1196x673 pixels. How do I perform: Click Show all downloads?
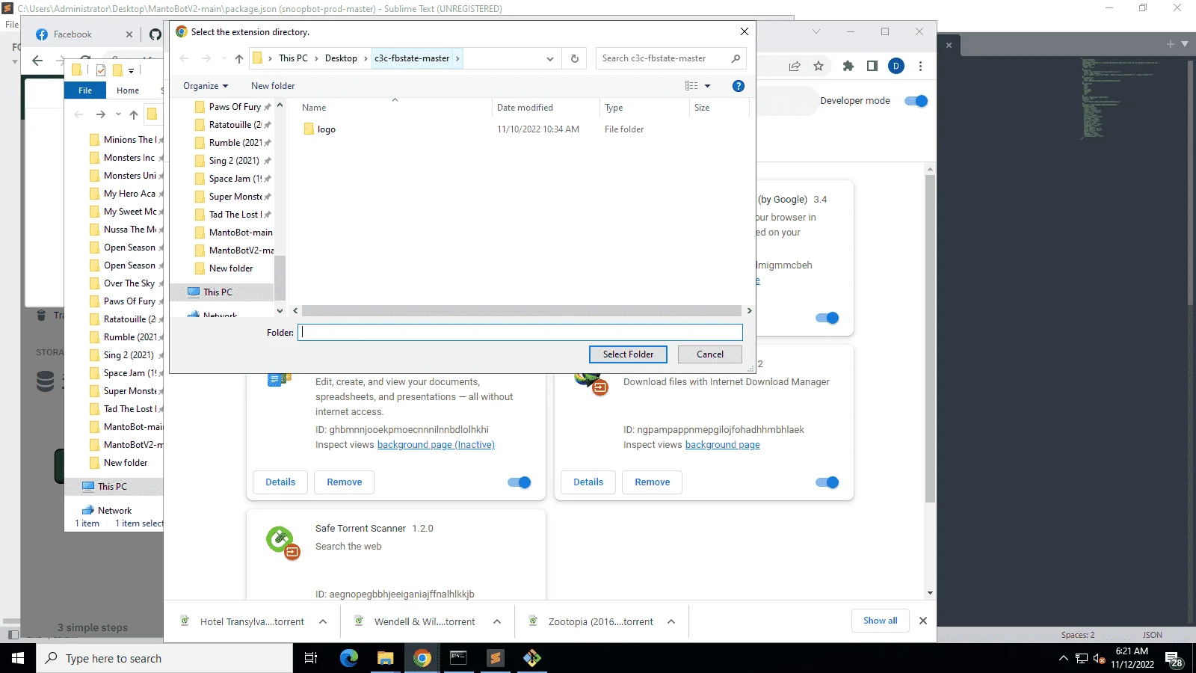pos(881,621)
